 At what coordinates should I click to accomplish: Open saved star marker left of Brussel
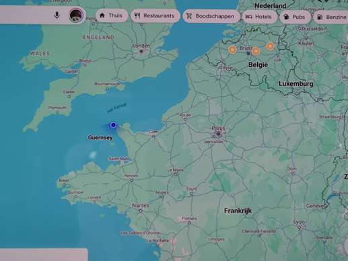coord(232,49)
